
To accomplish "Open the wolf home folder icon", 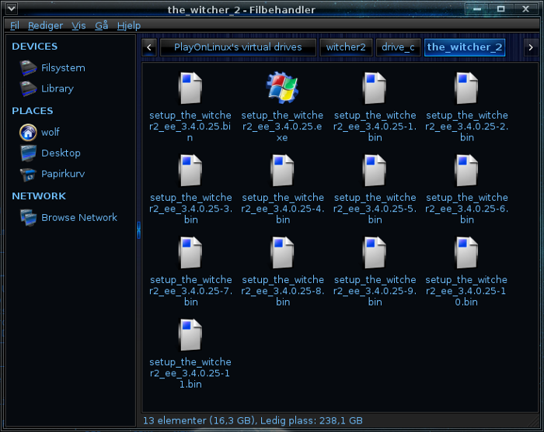I will pyautogui.click(x=28, y=132).
